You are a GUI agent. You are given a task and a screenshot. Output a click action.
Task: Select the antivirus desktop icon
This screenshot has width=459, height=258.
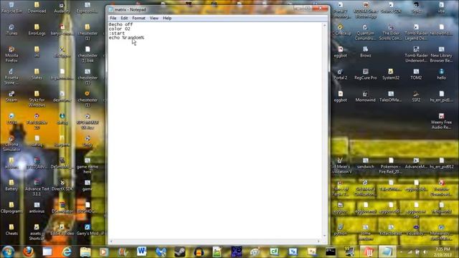tap(37, 208)
